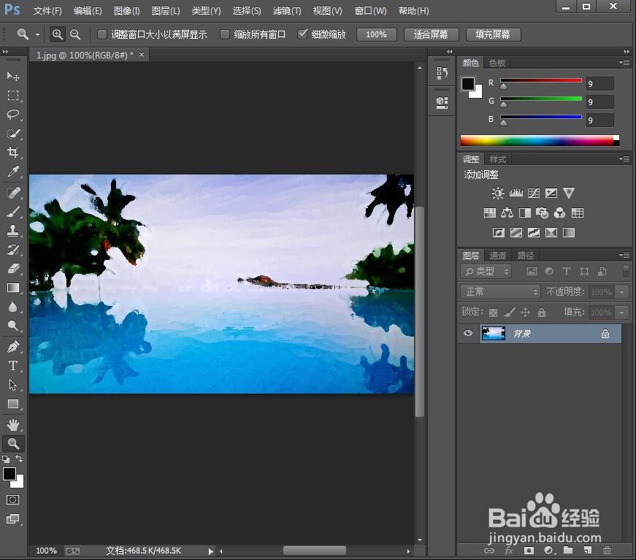Select the Horizontal Type tool
The image size is (636, 560).
click(13, 364)
